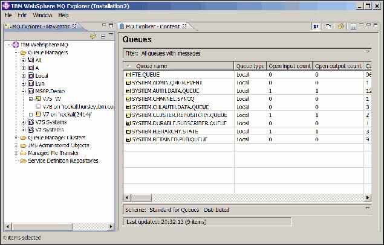
Task: Expand the JMS Administered Objects node
Action: (16, 145)
